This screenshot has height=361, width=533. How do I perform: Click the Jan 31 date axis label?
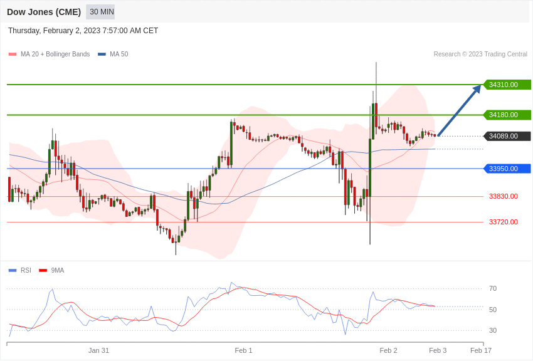[98, 350]
